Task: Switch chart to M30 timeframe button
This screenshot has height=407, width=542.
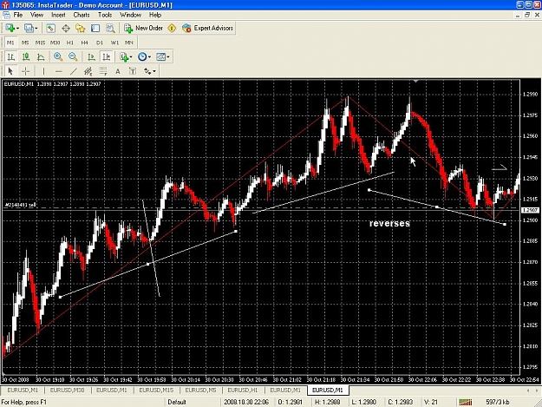Action: pos(55,43)
